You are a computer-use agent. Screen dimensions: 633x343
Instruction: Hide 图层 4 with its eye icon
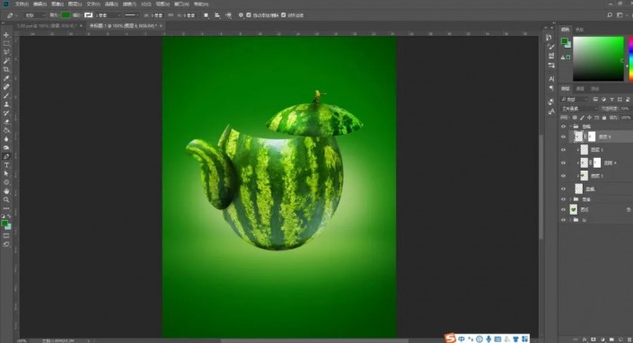pos(563,163)
